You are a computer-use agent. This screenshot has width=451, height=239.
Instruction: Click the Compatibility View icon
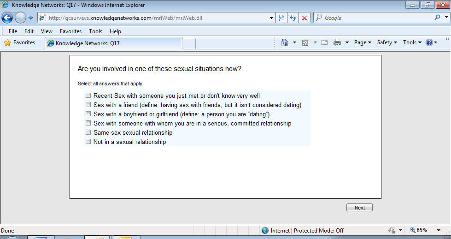tap(281, 18)
